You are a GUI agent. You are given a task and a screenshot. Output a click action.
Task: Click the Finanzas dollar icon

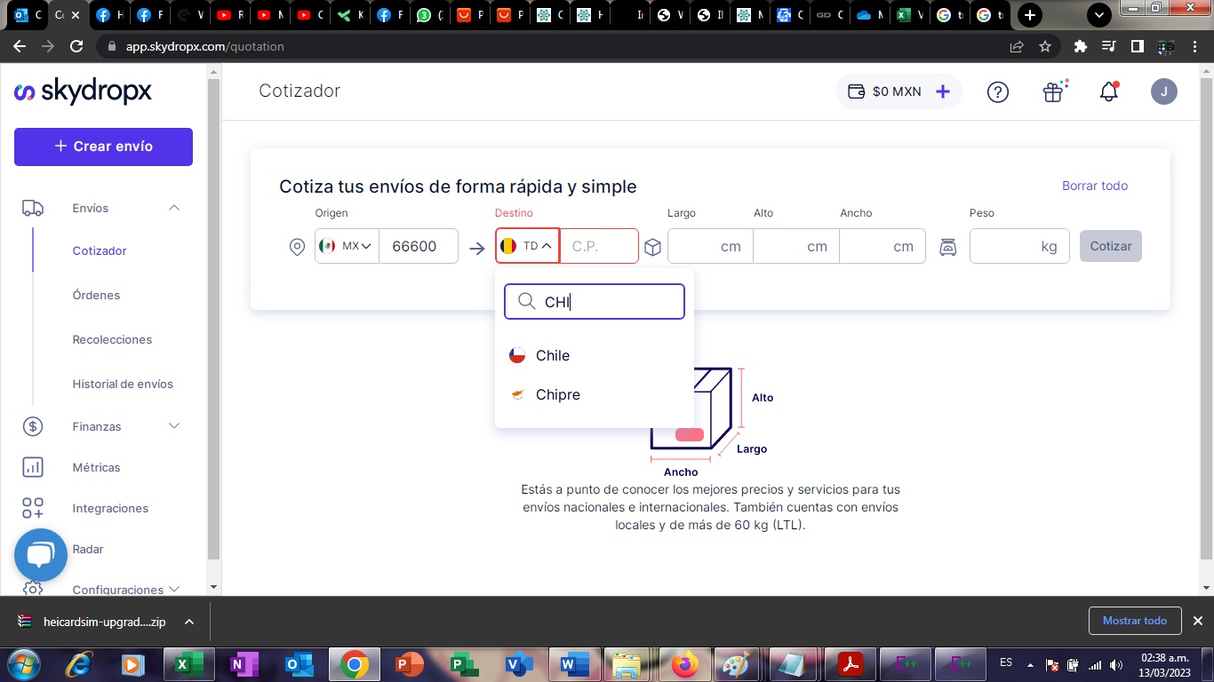point(33,426)
